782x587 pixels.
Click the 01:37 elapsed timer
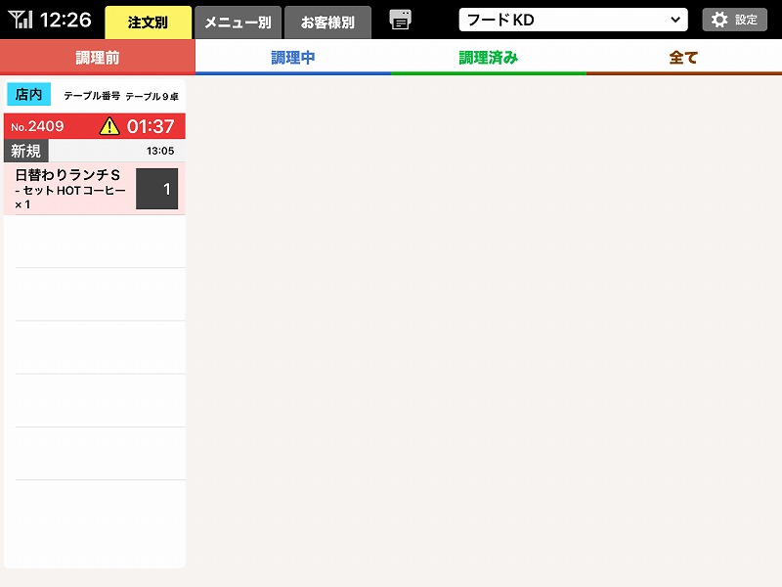(151, 126)
